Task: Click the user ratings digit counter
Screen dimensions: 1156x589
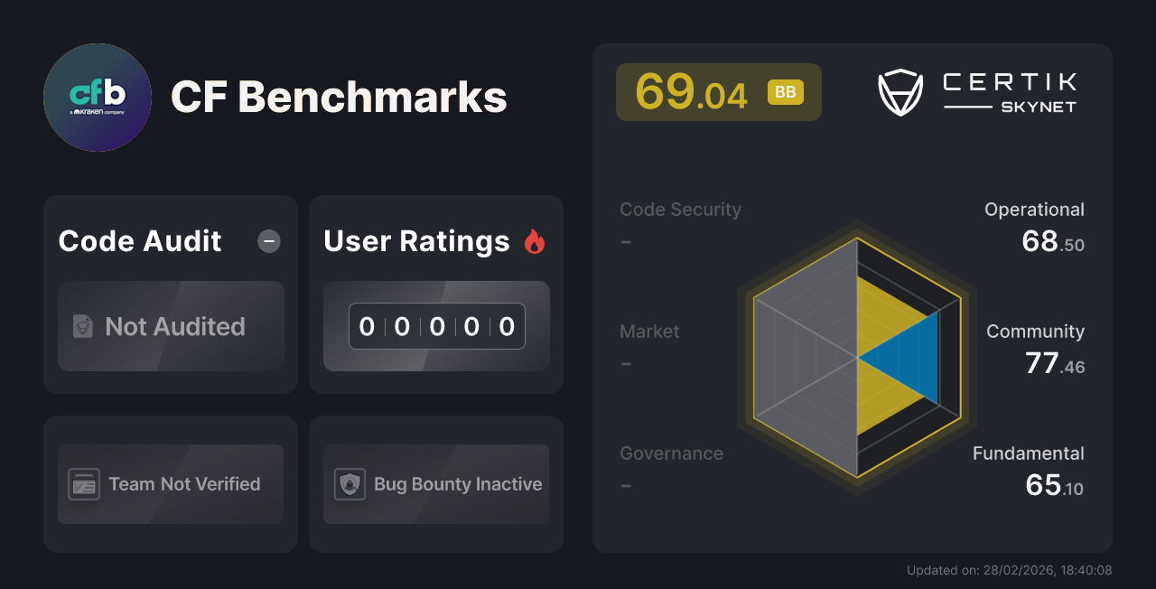Action: tap(436, 326)
